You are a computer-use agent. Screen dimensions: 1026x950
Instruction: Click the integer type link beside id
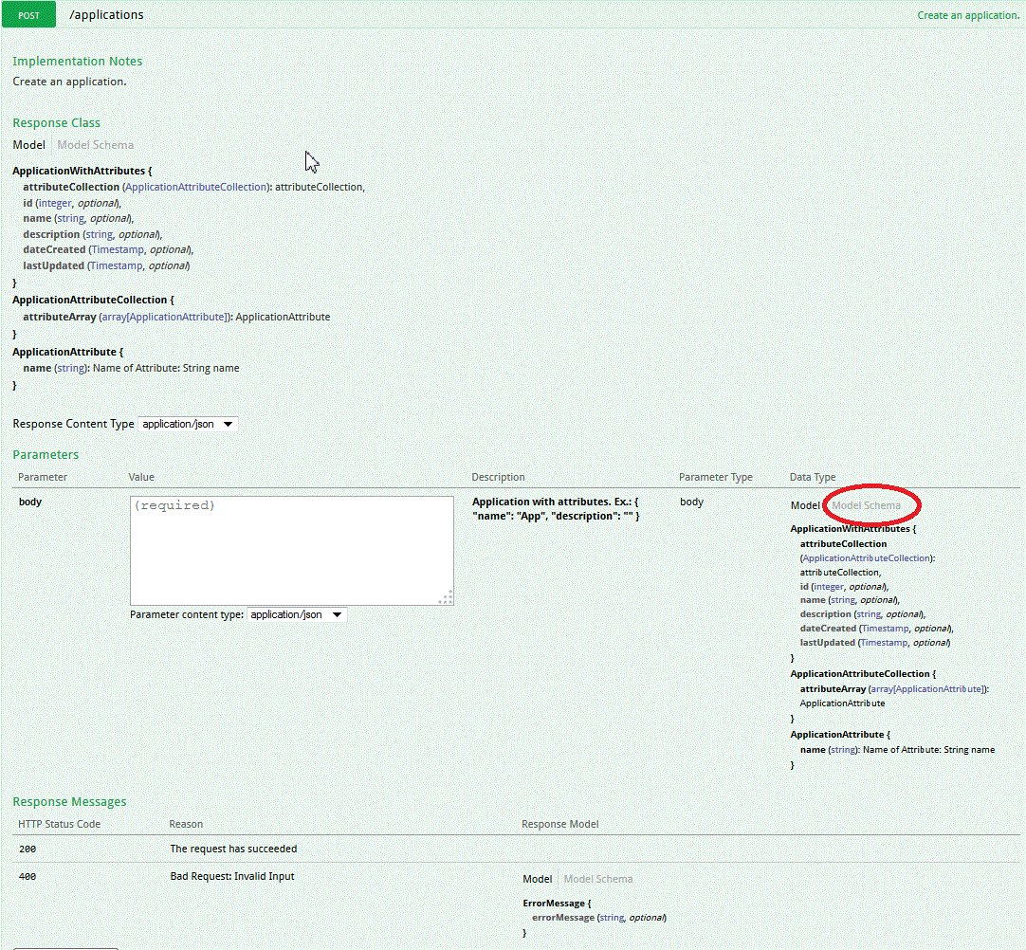pyautogui.click(x=53, y=202)
